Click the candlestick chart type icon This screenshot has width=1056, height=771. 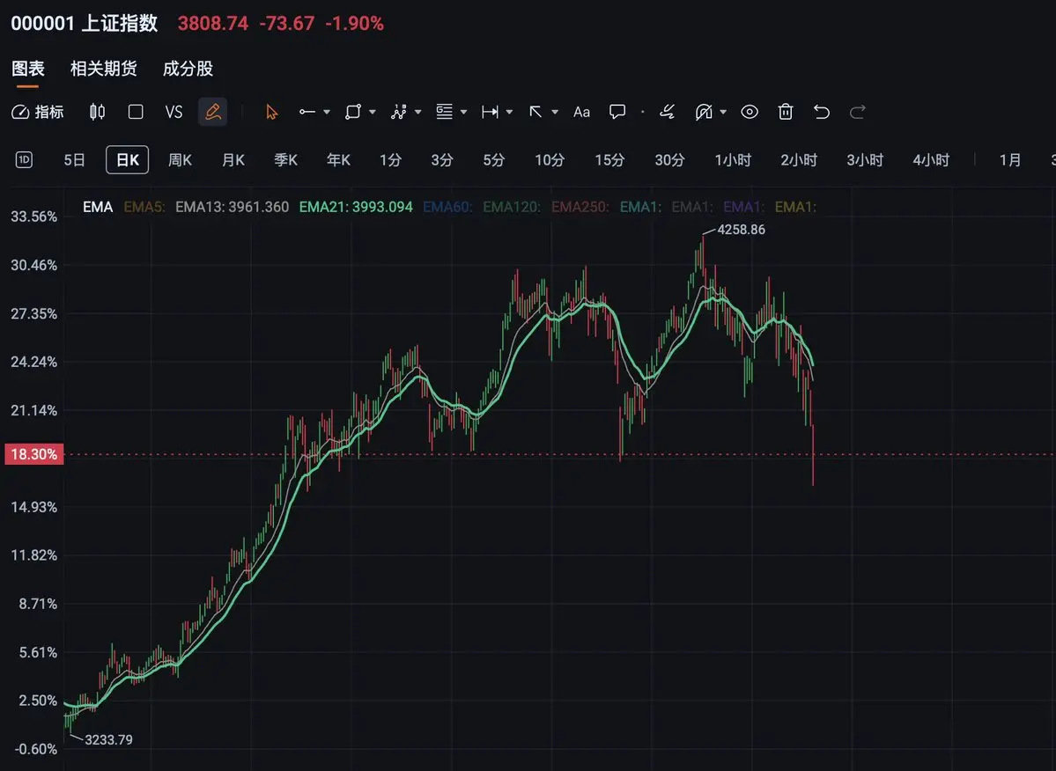point(97,112)
